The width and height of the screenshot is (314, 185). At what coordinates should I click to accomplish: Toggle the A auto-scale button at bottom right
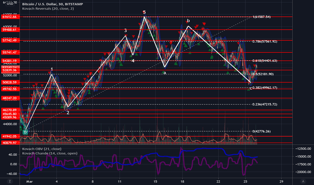click(x=303, y=181)
